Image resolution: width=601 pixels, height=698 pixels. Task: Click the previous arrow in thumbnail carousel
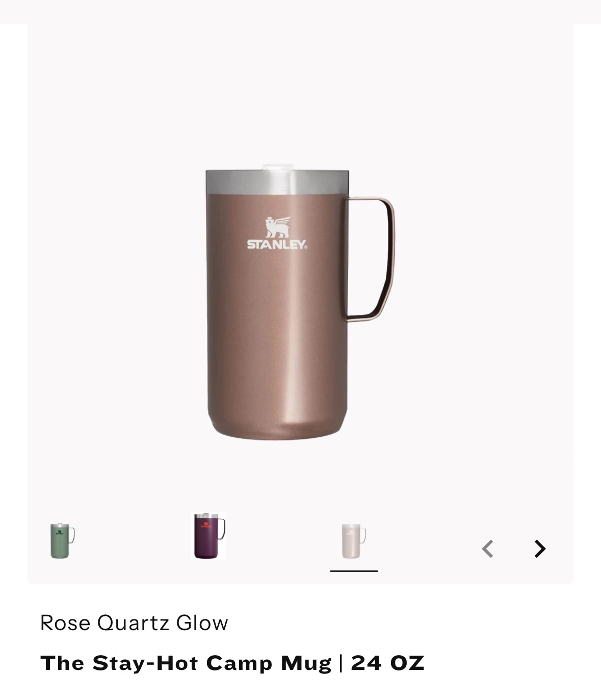(x=488, y=549)
